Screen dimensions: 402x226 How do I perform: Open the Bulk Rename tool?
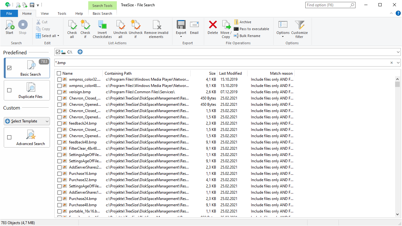(x=247, y=36)
